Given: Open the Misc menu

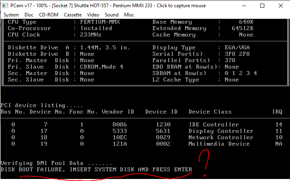Looking at the screenshot, I should pyautogui.click(x=129, y=15).
